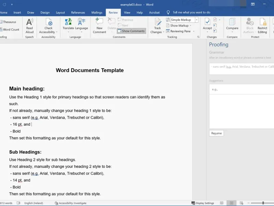Go to Next comment
Viewport: 274px width, 206px height.
[123, 25]
